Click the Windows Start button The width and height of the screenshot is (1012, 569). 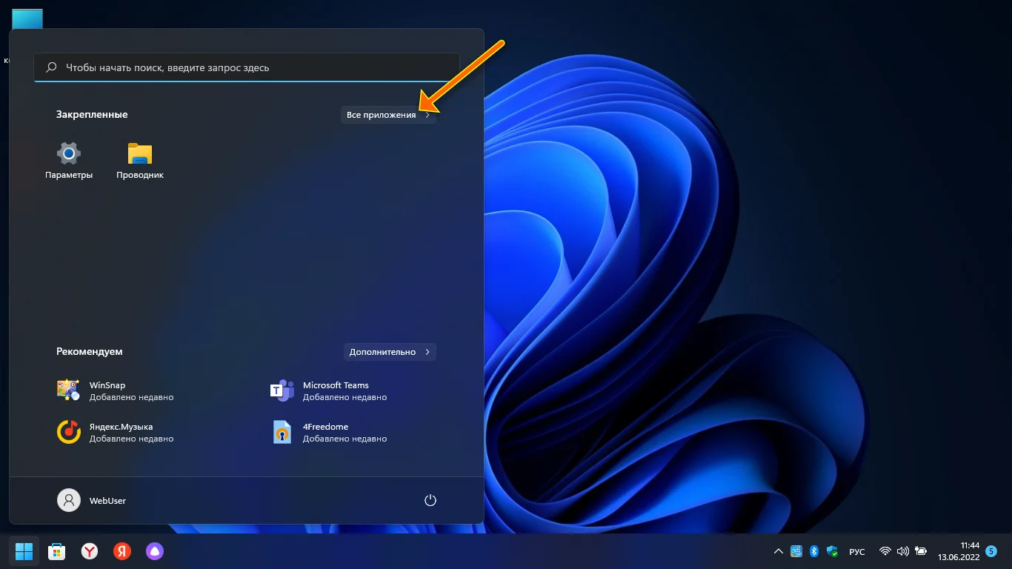click(24, 551)
